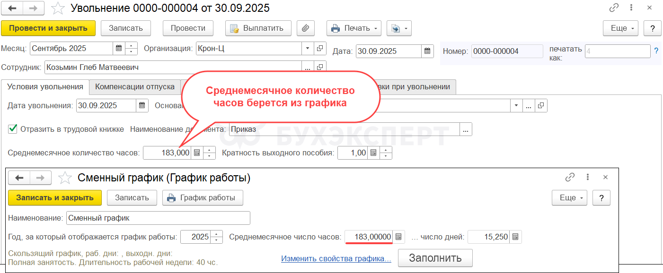
Task: Edit Наименование field Сменный график
Action: coord(158,218)
